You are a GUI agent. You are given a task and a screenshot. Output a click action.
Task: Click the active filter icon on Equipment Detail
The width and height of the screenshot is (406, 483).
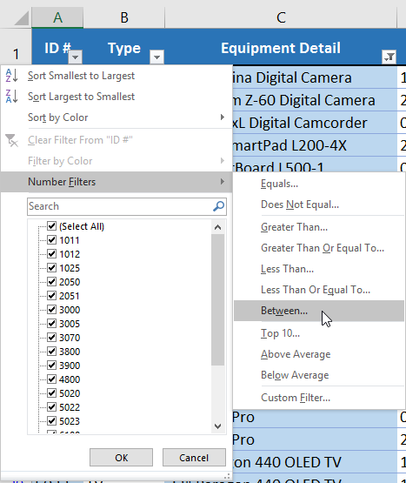point(389,57)
